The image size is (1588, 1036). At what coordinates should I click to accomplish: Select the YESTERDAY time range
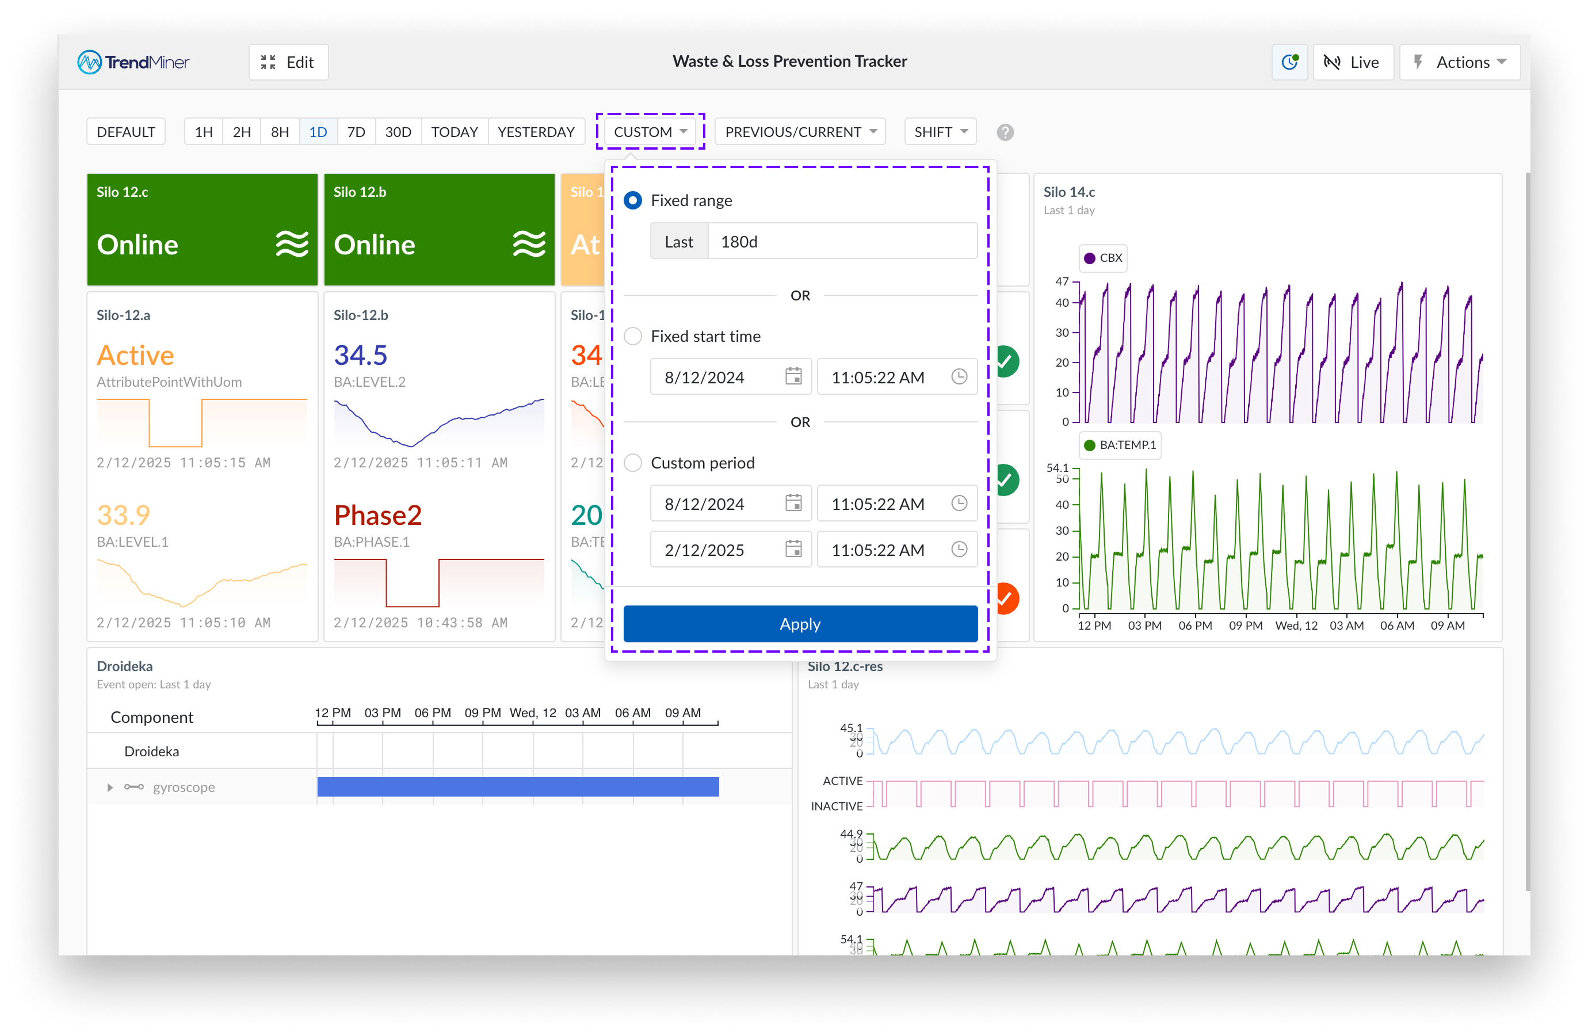(x=535, y=131)
